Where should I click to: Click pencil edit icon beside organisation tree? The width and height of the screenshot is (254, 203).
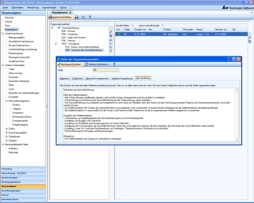pos(111,32)
